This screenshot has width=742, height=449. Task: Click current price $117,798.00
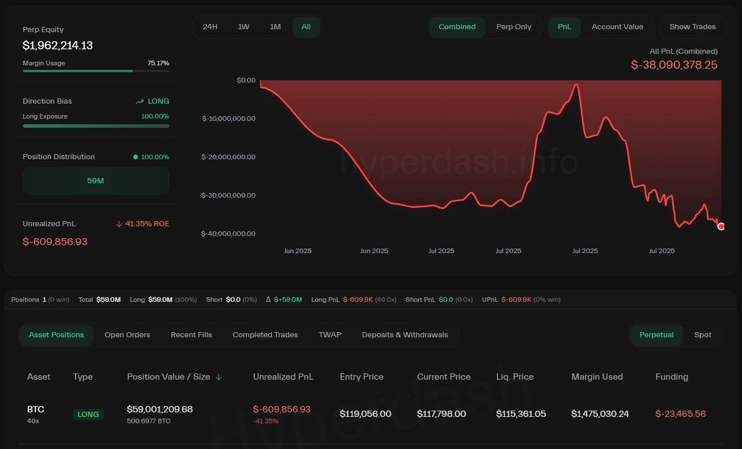coord(441,414)
